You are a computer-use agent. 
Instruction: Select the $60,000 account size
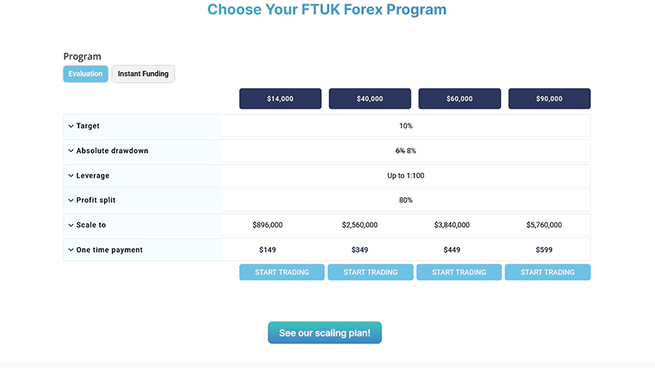click(459, 99)
